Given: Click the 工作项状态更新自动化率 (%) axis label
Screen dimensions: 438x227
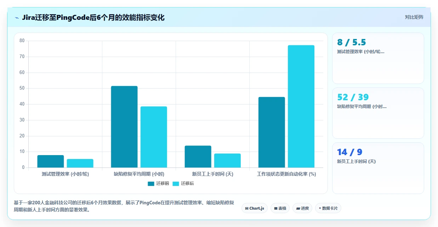Looking at the screenshot, I should pos(286,174).
